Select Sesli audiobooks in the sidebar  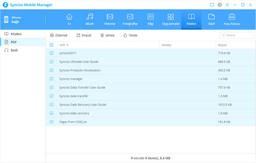[x=23, y=50]
